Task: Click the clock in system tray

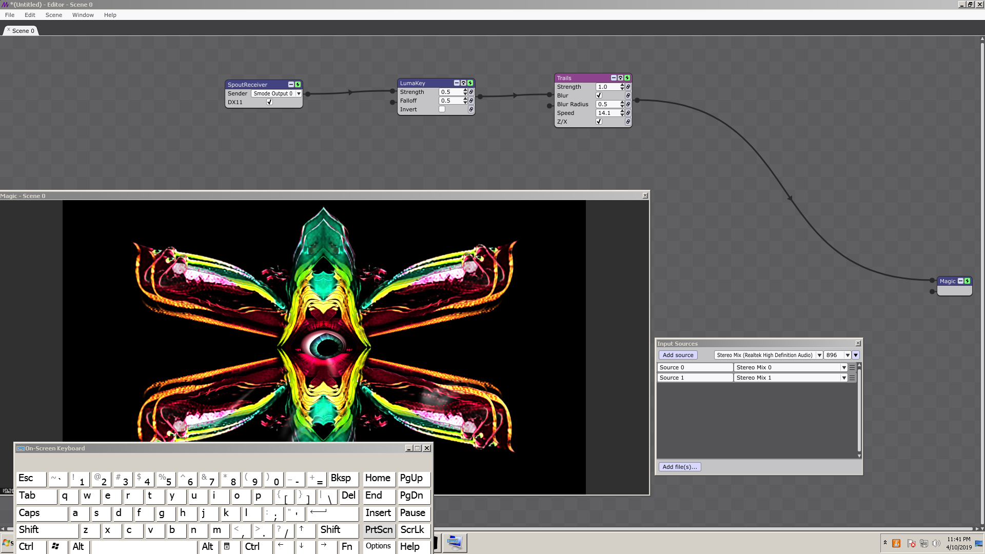Action: [959, 543]
